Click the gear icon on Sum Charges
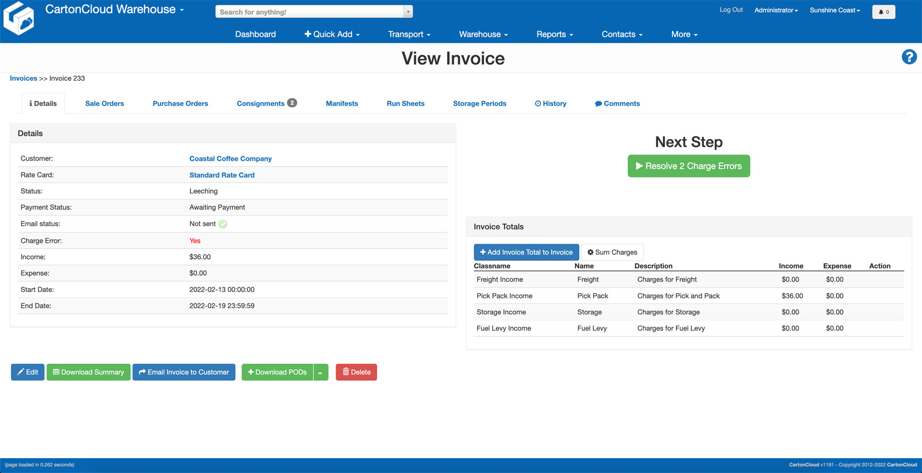The image size is (922, 473). pos(591,252)
